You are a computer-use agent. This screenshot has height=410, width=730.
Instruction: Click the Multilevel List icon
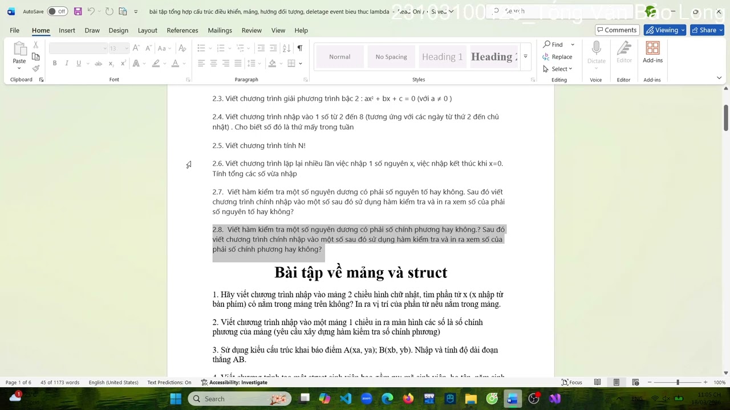coord(241,48)
